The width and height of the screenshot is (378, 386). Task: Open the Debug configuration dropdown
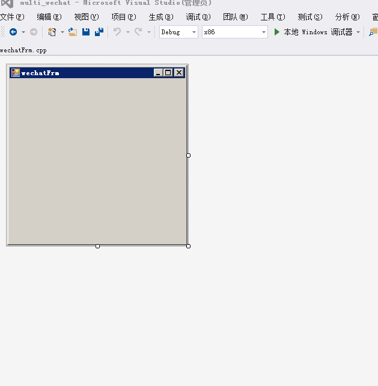[x=178, y=32]
